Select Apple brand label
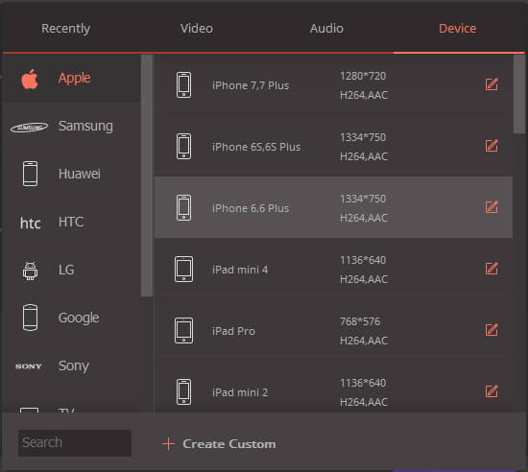The height and width of the screenshot is (472, 528). click(75, 78)
